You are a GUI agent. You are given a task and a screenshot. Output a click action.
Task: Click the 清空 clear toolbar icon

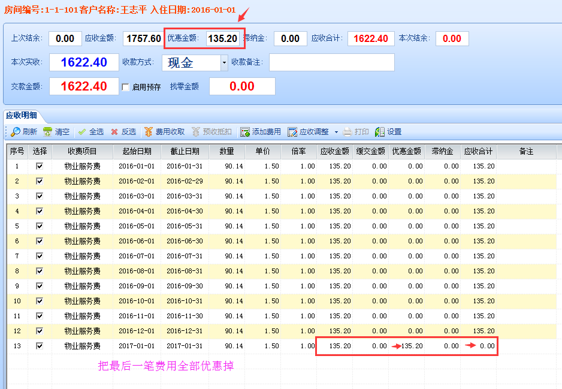click(47, 132)
